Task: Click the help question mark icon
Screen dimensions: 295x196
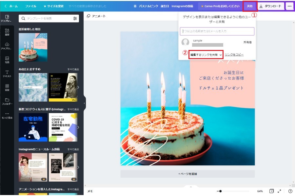Action: point(290,191)
